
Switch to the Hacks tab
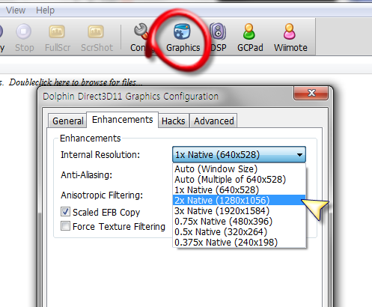[173, 121]
